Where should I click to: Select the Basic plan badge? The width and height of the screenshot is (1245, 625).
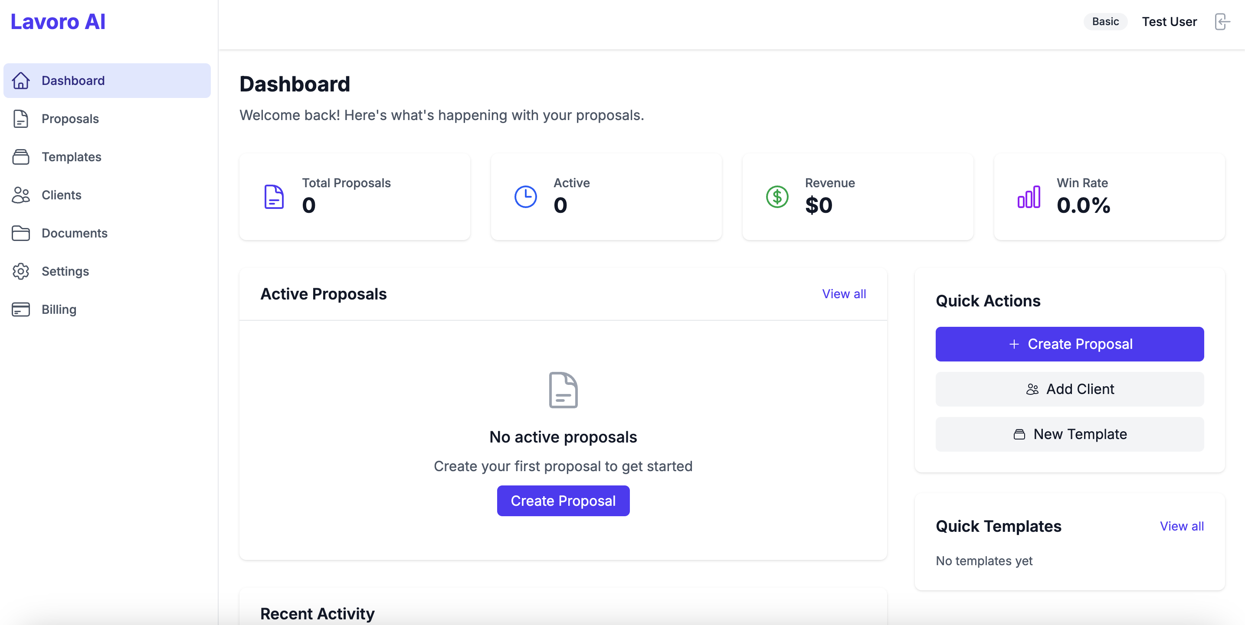click(1105, 22)
